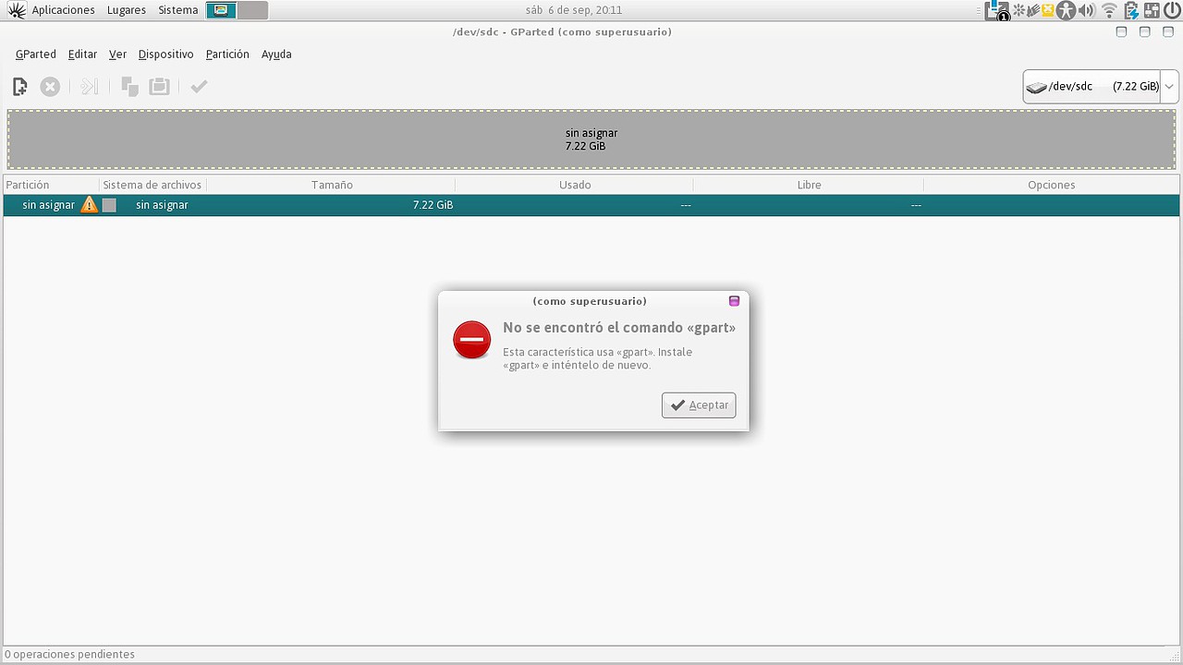Click the paste partition toolbar icon
The image size is (1183, 665).
pos(160,87)
